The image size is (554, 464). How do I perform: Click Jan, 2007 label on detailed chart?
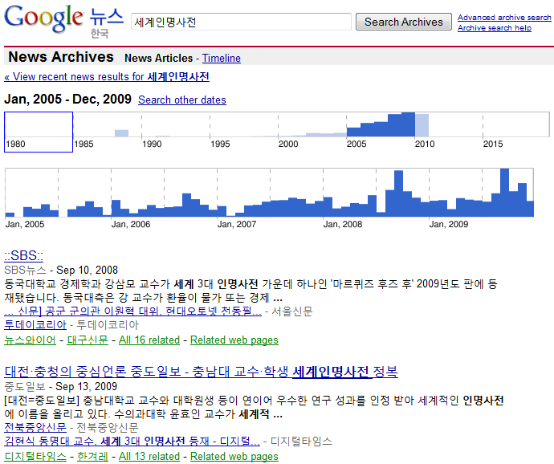[236, 225]
